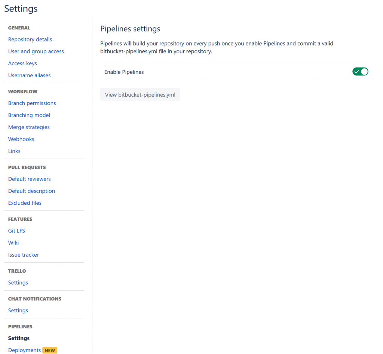Click the PULL REQUESTS section header
The width and height of the screenshot is (383, 354).
27,167
